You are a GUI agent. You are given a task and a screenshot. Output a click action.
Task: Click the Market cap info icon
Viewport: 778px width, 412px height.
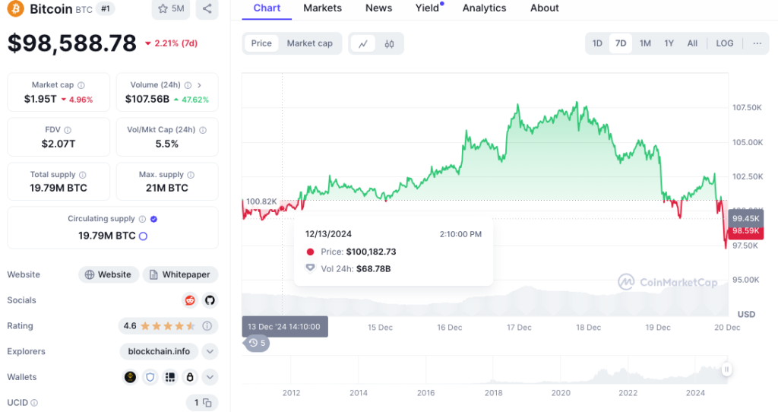81,85
